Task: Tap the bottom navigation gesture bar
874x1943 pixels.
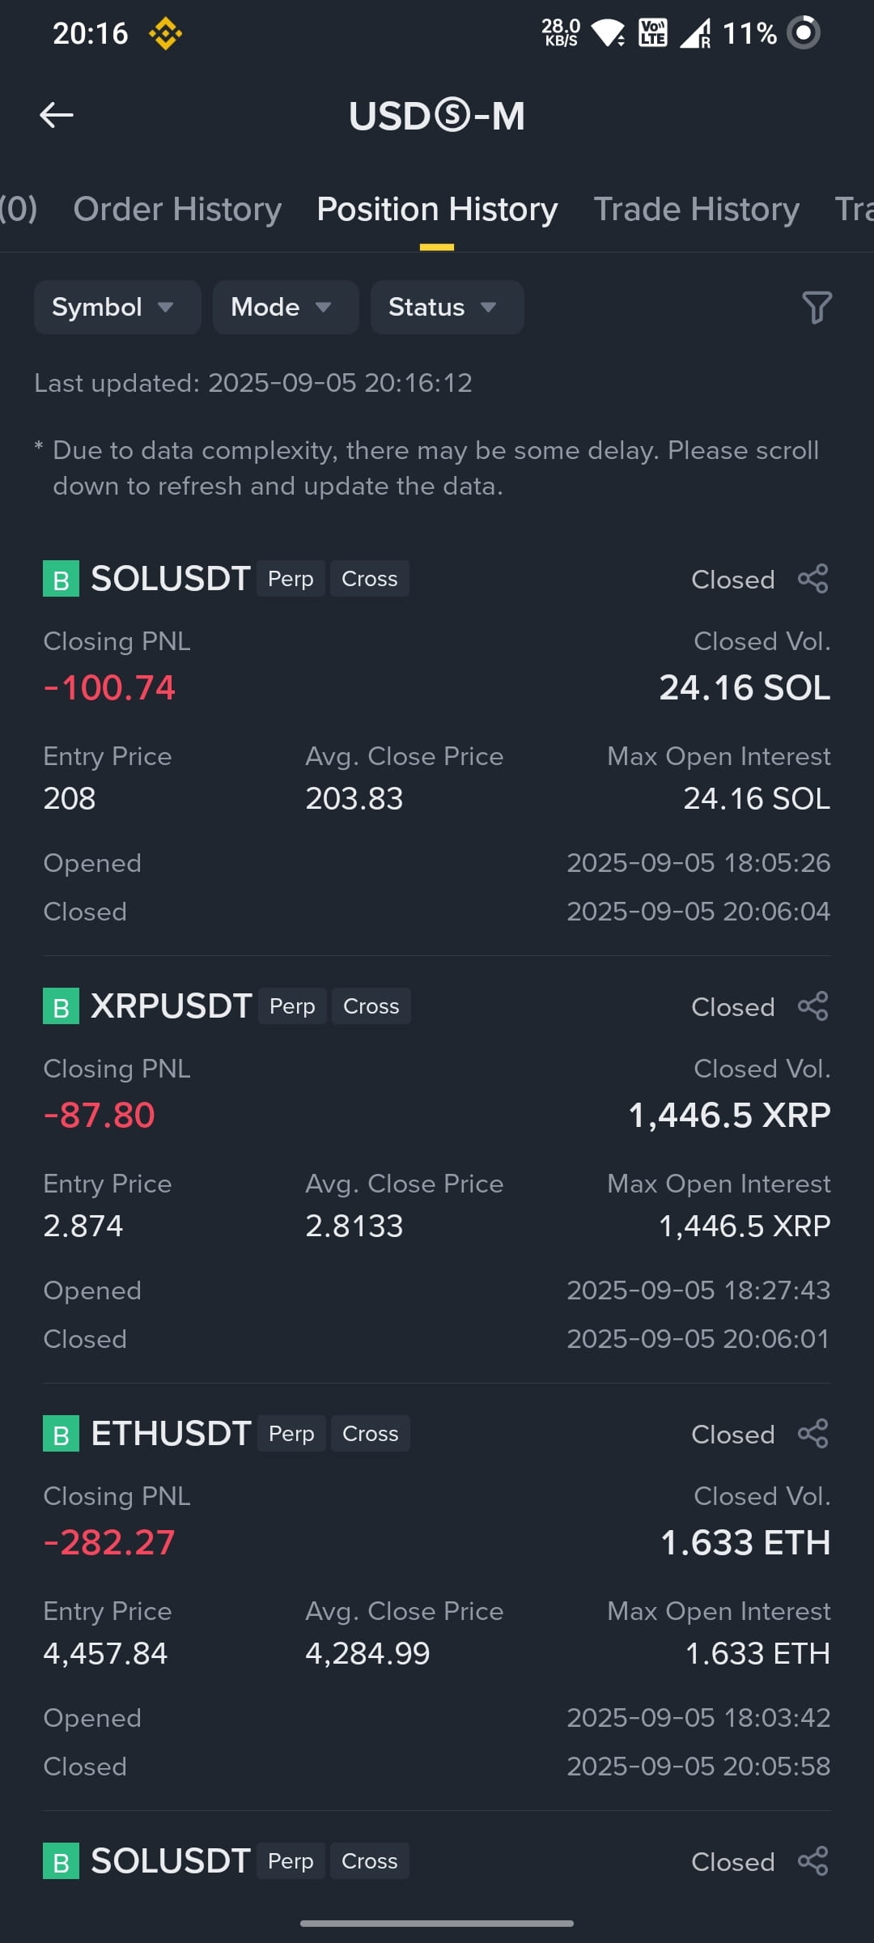Action: tap(437, 1923)
